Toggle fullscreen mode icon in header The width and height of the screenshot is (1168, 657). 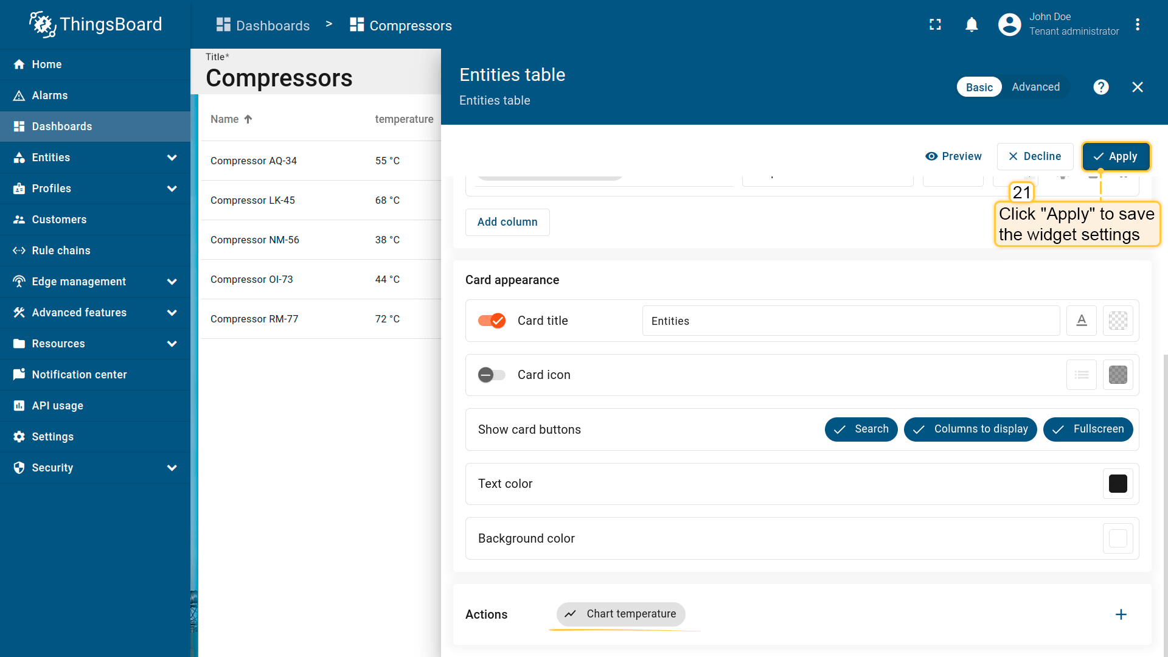(x=935, y=24)
